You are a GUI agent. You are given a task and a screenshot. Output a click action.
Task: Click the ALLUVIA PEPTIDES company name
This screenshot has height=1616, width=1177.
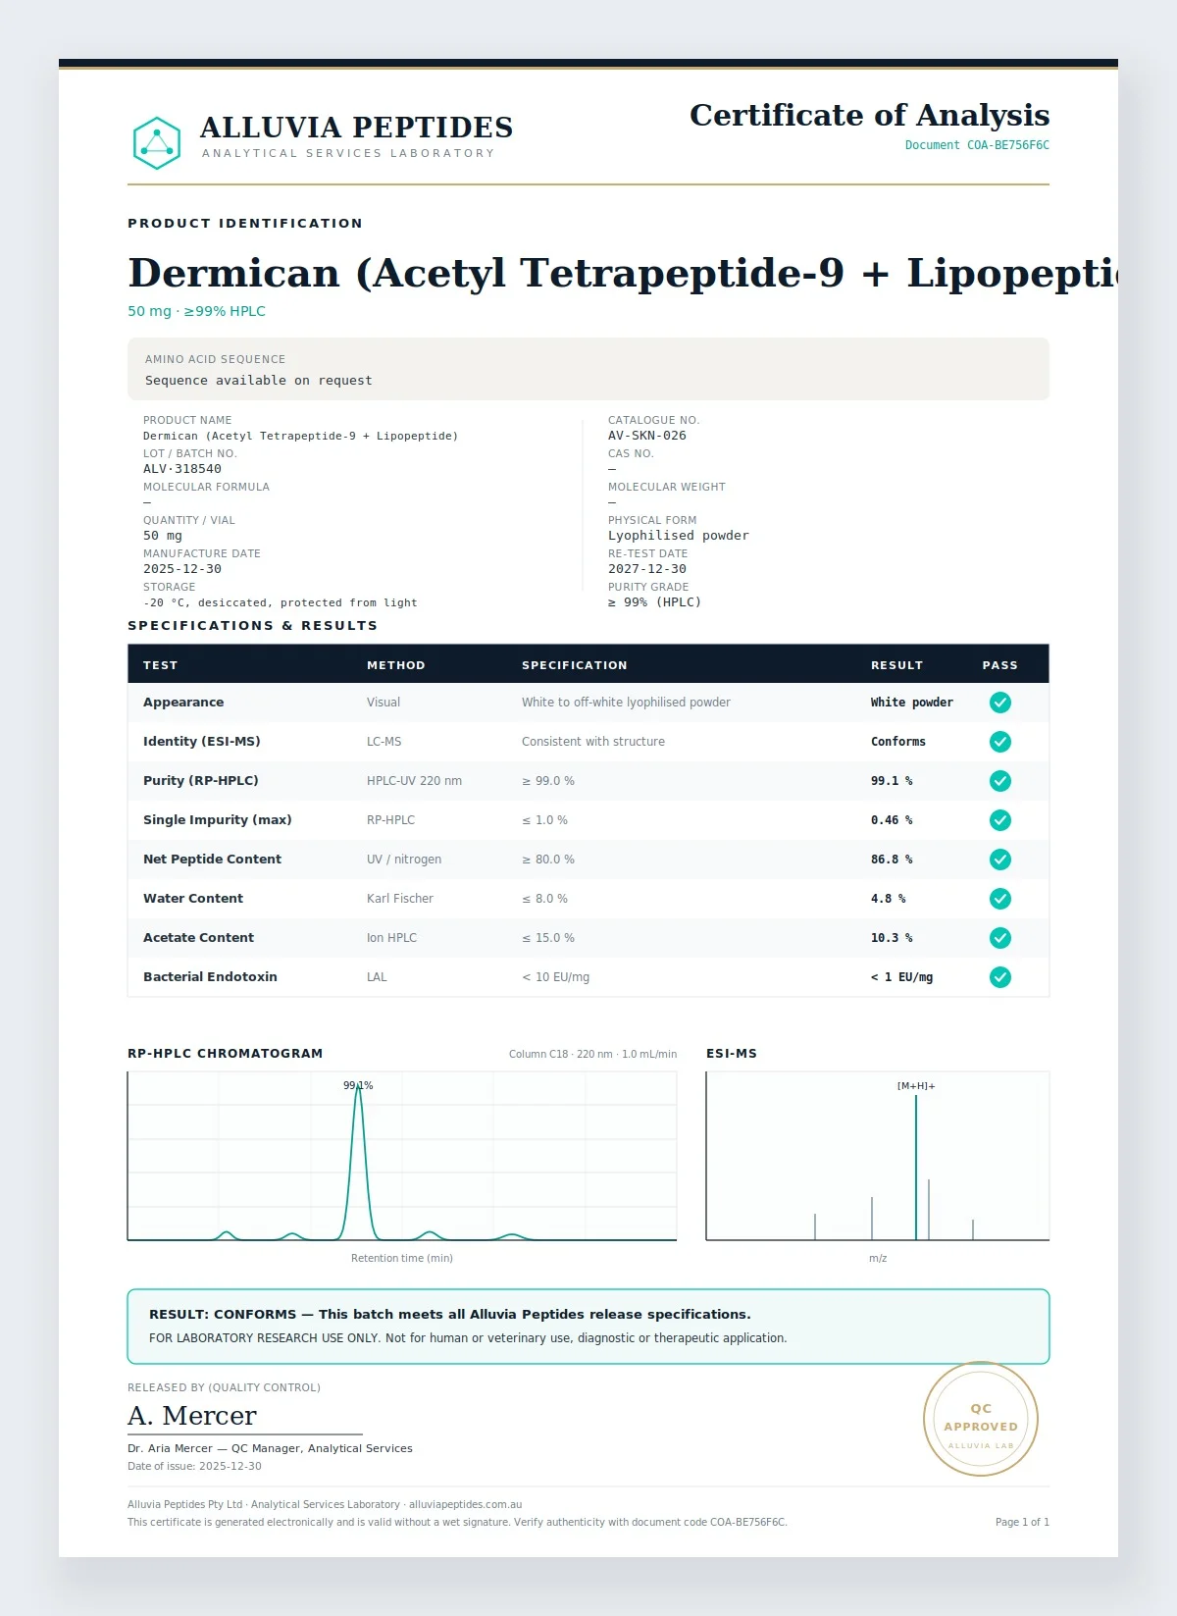point(357,128)
